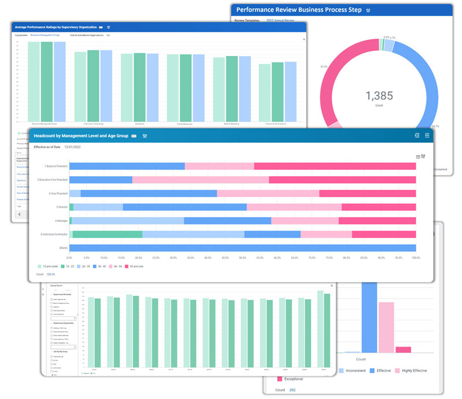The image size is (462, 399).
Task: Toggle the Inconsistent legend swatch
Action: pyautogui.click(x=341, y=371)
